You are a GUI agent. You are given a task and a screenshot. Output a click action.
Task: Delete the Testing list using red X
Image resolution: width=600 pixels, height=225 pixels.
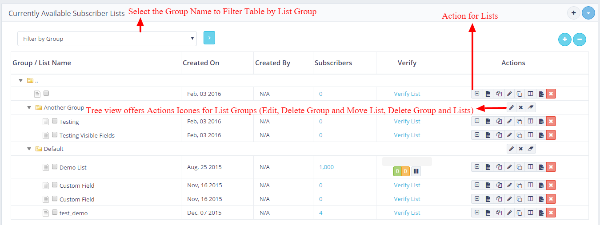coord(551,121)
